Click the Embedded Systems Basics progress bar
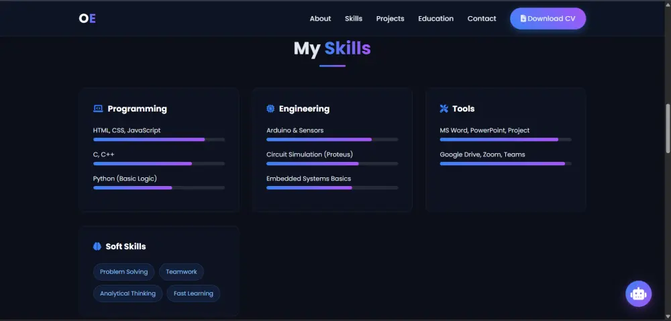The height and width of the screenshot is (321, 671). pyautogui.click(x=332, y=187)
